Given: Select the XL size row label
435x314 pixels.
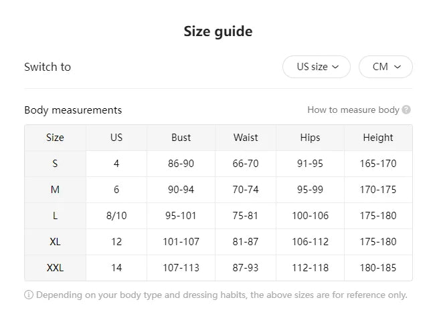Looking at the screenshot, I should coord(55,242).
